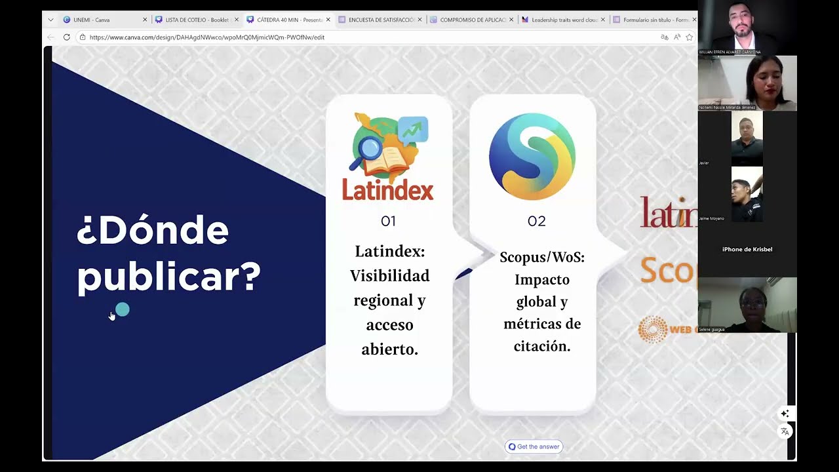The image size is (839, 472).
Task: Click the partial orange Scopus wordmark
Action: click(x=668, y=269)
